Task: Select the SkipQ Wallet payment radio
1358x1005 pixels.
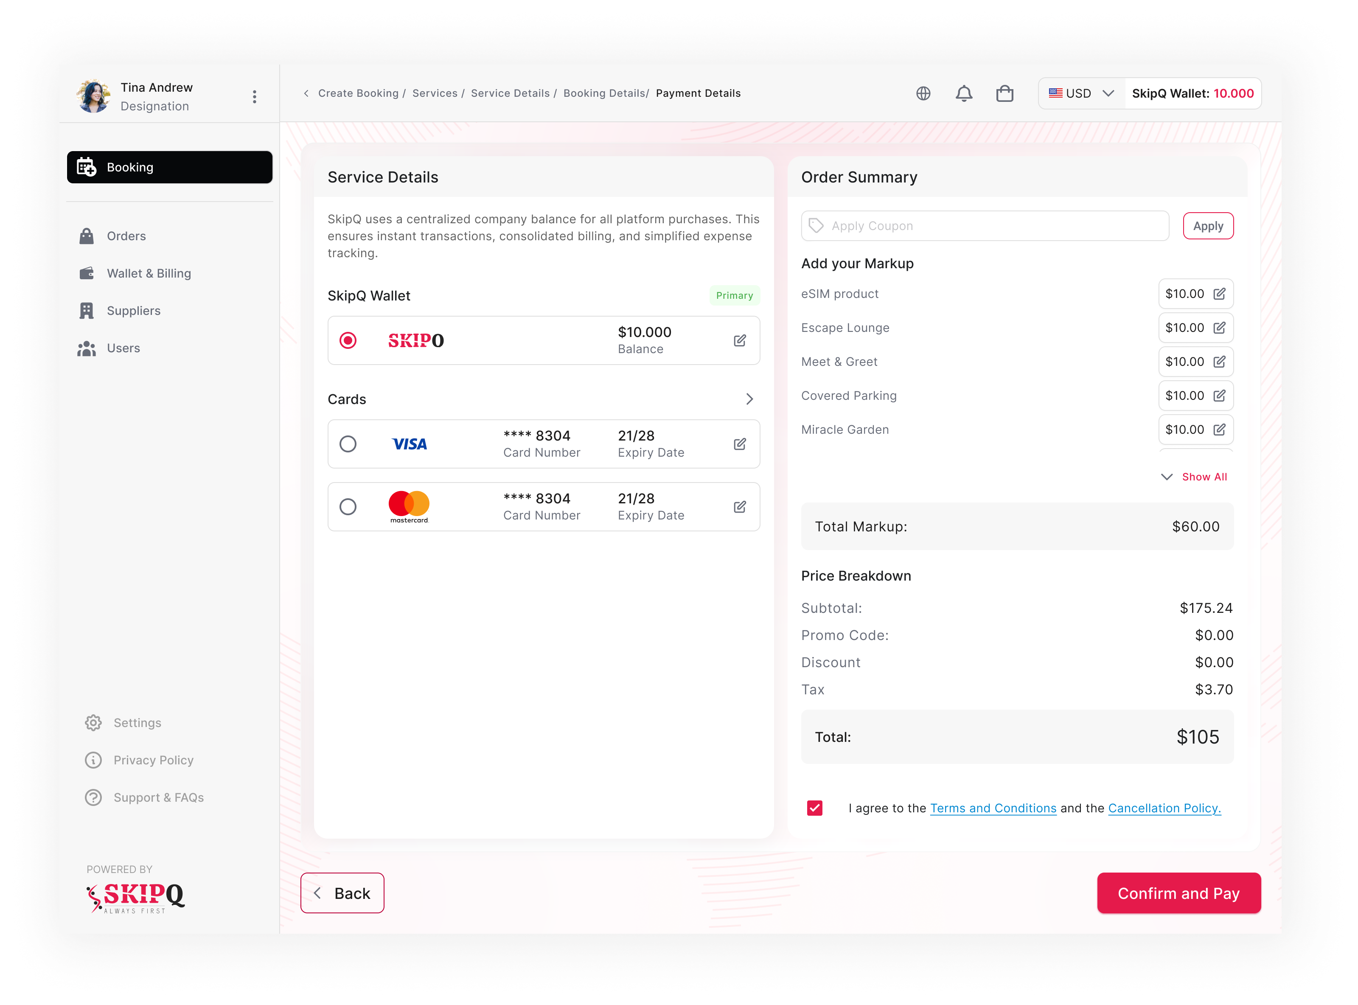Action: point(348,340)
